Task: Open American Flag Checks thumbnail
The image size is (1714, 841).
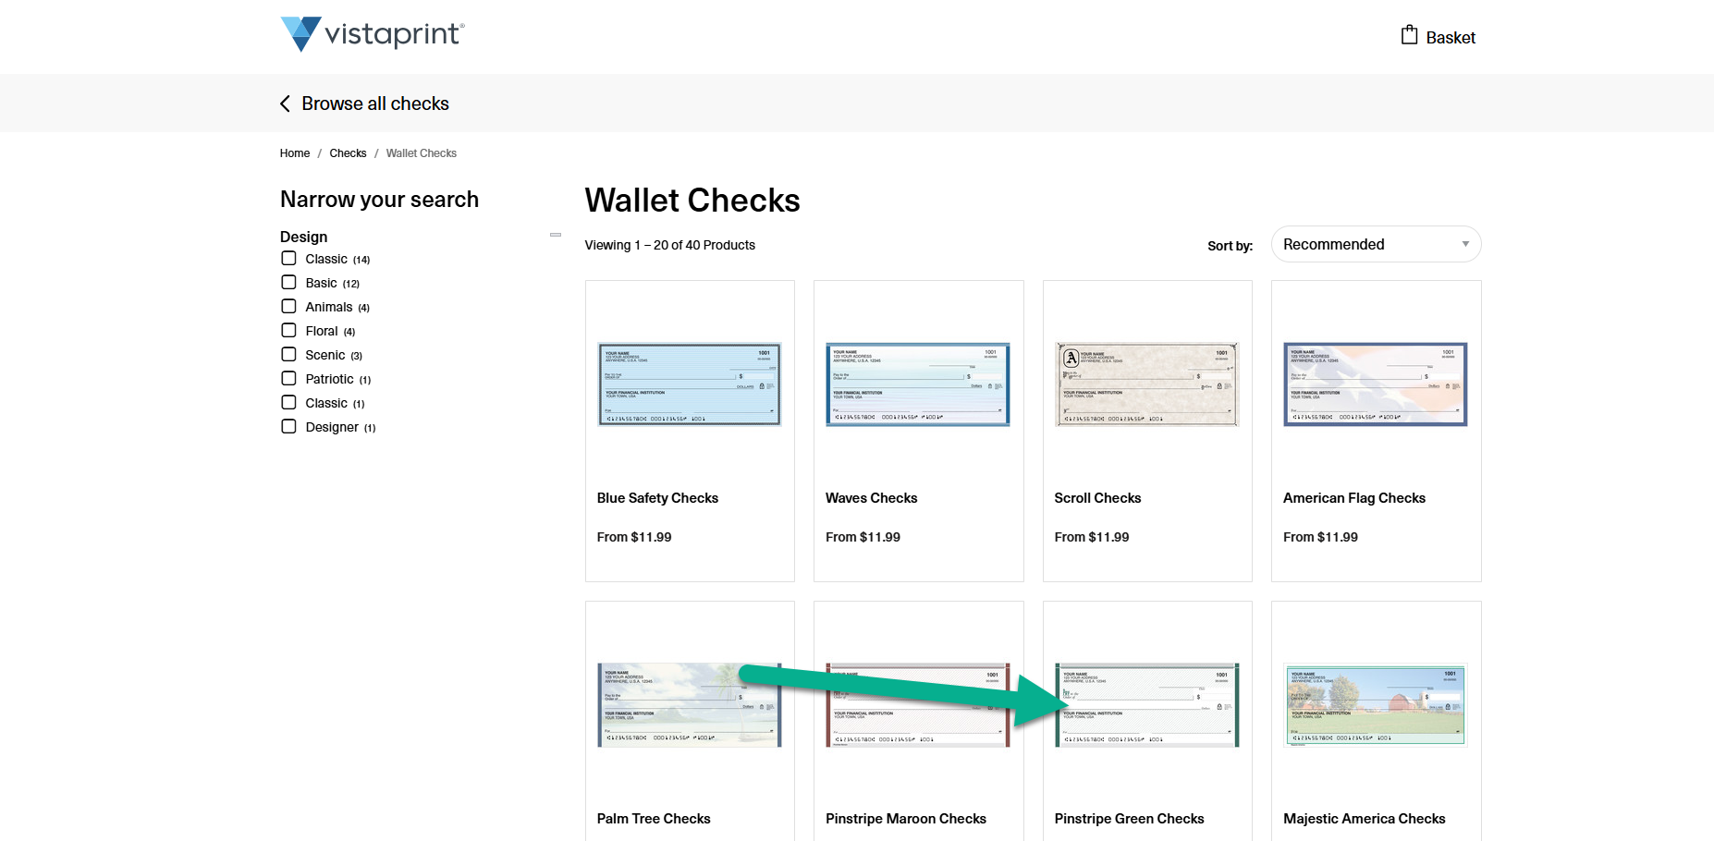Action: point(1376,384)
